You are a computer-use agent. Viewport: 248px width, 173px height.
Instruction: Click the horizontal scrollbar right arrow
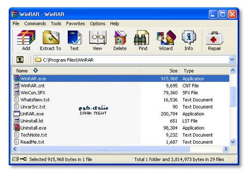[226, 149]
